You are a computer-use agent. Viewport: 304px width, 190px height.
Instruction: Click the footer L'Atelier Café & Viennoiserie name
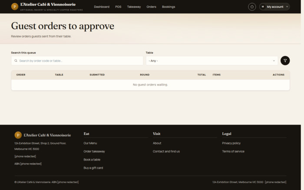click(47, 135)
